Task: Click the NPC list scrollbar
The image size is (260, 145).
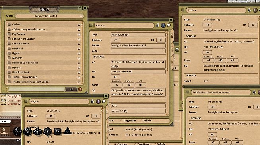Action: point(82,53)
